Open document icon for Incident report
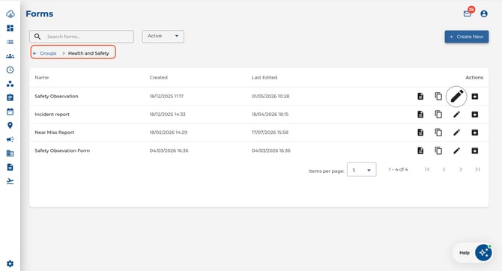502x271 pixels. tap(420, 115)
